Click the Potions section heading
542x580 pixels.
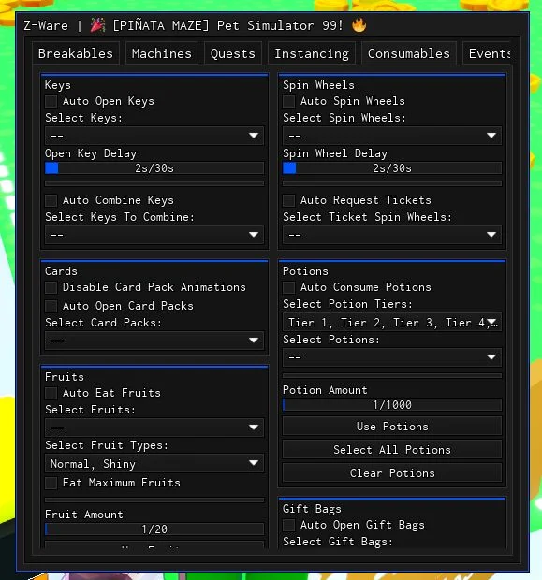(x=305, y=271)
